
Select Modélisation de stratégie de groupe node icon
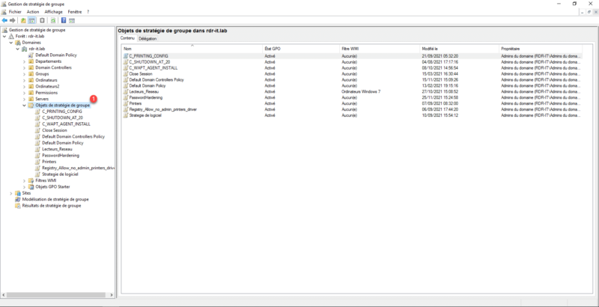(x=18, y=199)
